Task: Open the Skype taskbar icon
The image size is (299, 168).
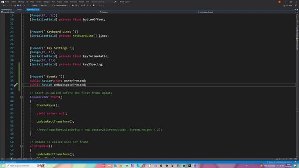Action: coord(115,166)
